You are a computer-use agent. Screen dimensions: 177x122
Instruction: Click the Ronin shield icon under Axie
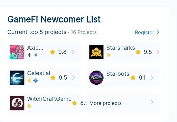coord(35,55)
